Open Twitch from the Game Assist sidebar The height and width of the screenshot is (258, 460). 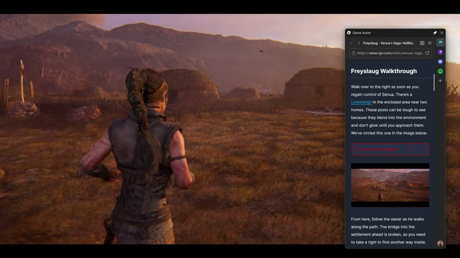coord(440,52)
